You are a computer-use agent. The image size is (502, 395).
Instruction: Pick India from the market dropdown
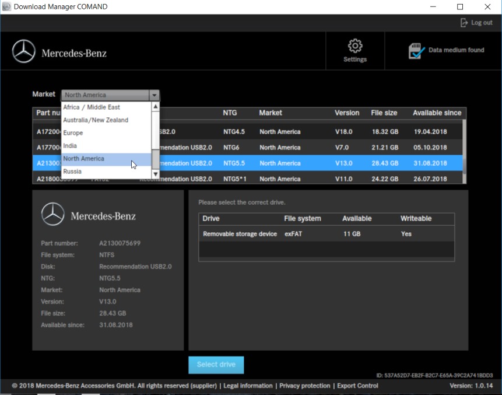click(x=106, y=146)
